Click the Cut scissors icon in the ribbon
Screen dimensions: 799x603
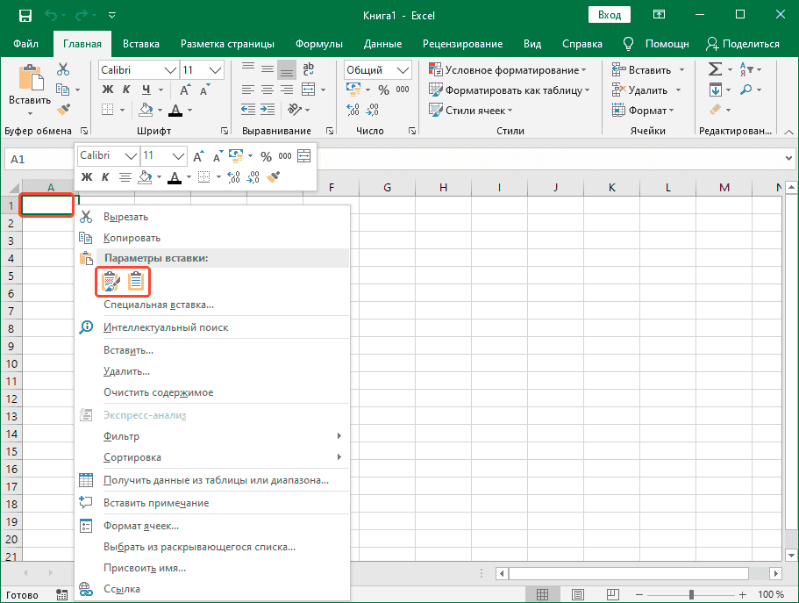63,69
